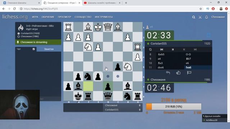Toggle the chat checkbox

click(x=34, y=49)
